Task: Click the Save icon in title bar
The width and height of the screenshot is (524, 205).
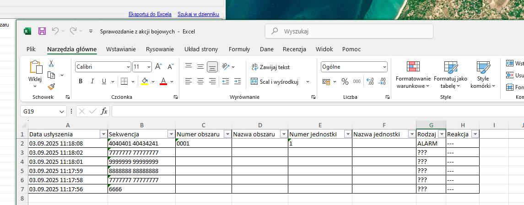Action: tap(42, 31)
